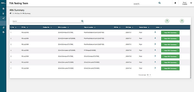Click the table search magnifier icon
This screenshot has width=194, height=92.
[x=82, y=21]
